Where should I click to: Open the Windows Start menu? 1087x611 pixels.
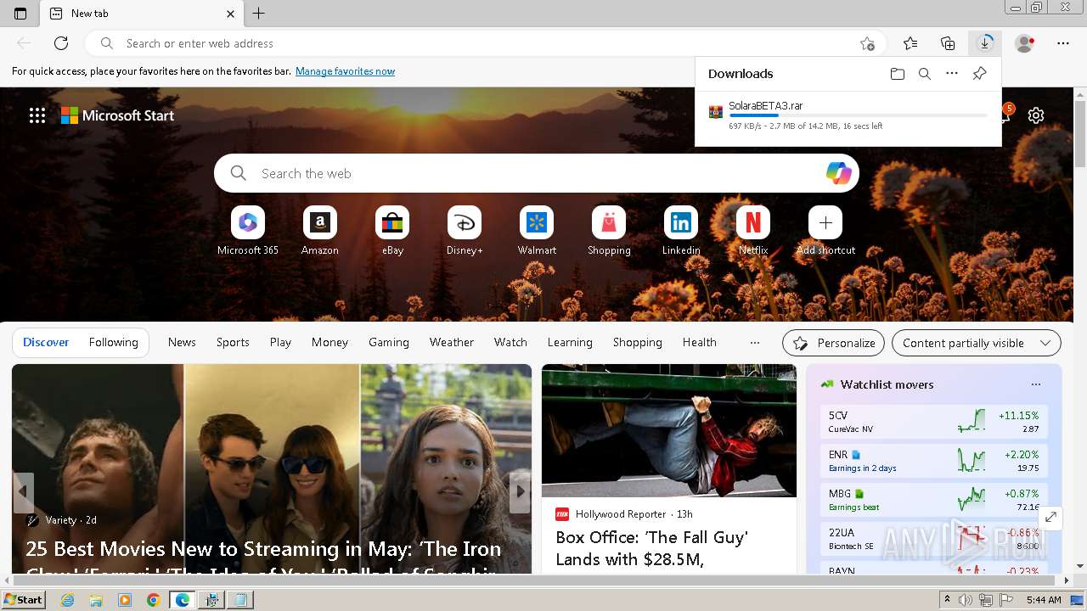[24, 600]
